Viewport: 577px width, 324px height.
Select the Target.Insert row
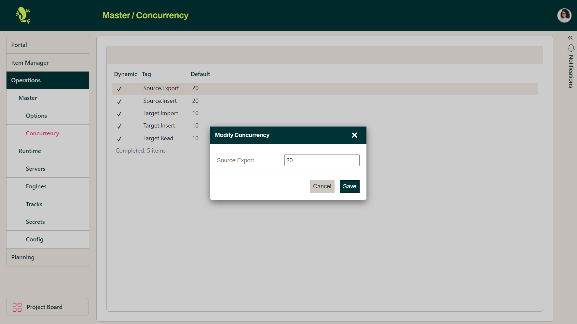[159, 126]
